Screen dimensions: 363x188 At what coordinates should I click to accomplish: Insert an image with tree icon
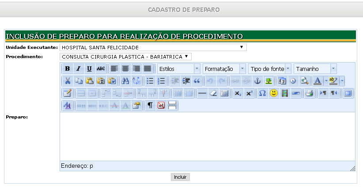click(x=268, y=81)
